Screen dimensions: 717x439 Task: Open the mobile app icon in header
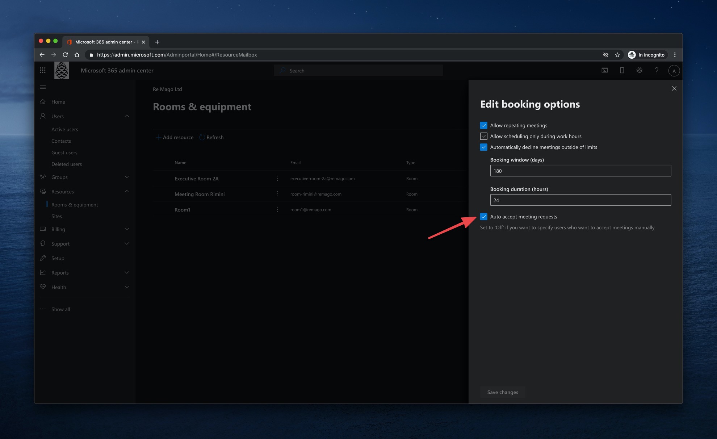(622, 70)
